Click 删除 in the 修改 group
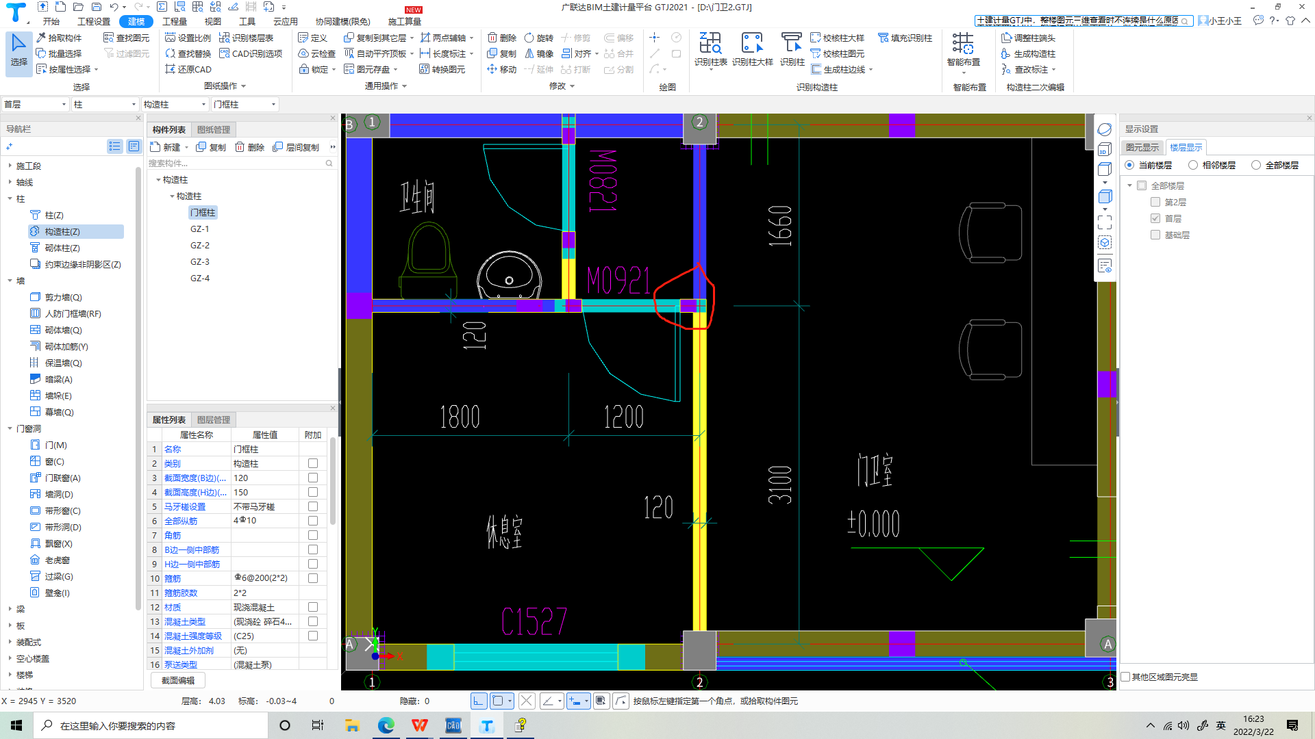The width and height of the screenshot is (1315, 739). 501,38
